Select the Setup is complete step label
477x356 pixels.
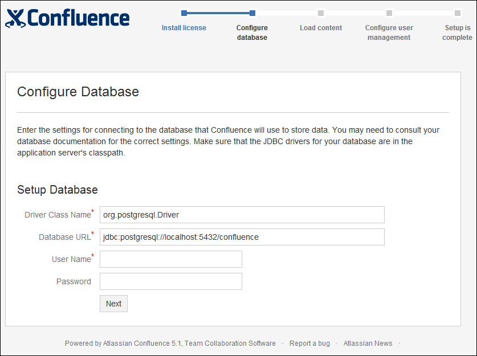tap(457, 32)
